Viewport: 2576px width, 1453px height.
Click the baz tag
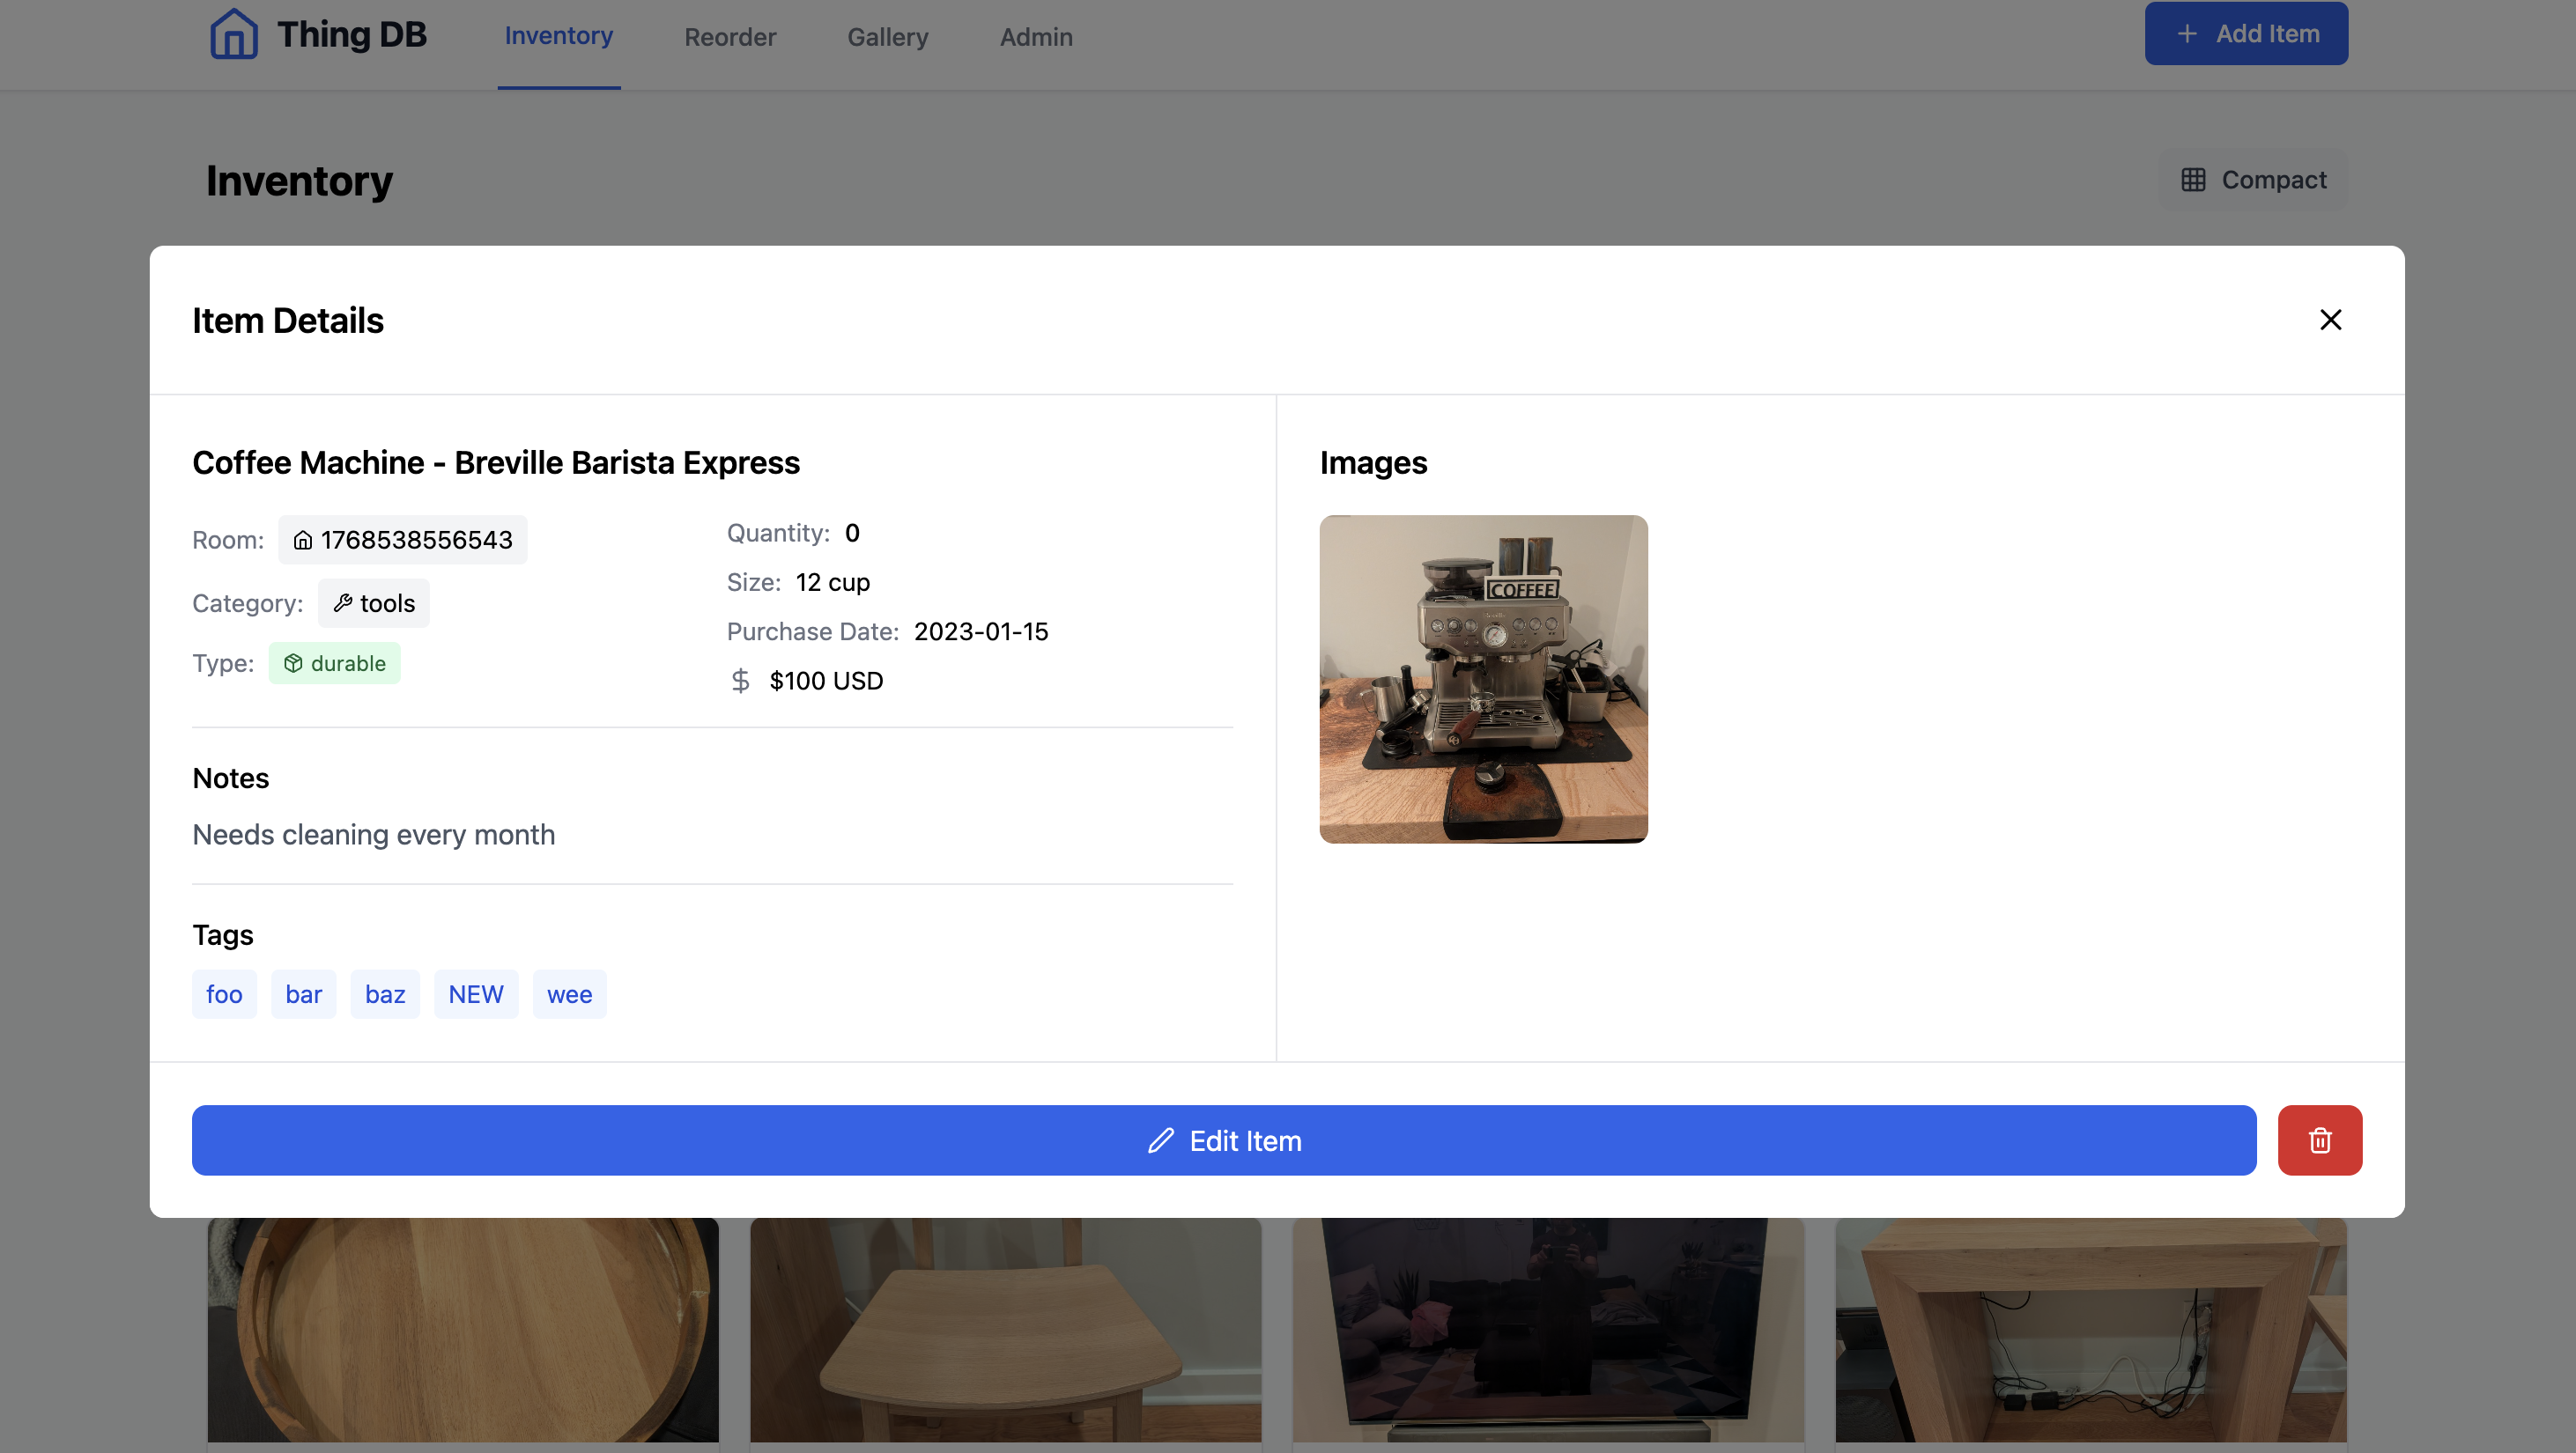(x=385, y=994)
